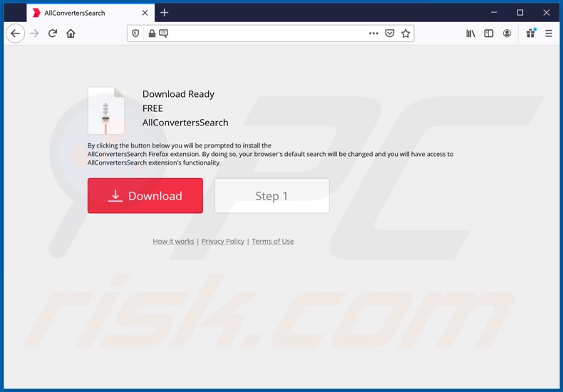The width and height of the screenshot is (563, 392).
Task: Toggle the sidebar view
Action: click(x=489, y=33)
